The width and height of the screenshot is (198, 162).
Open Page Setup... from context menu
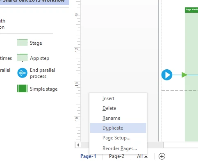(118, 138)
